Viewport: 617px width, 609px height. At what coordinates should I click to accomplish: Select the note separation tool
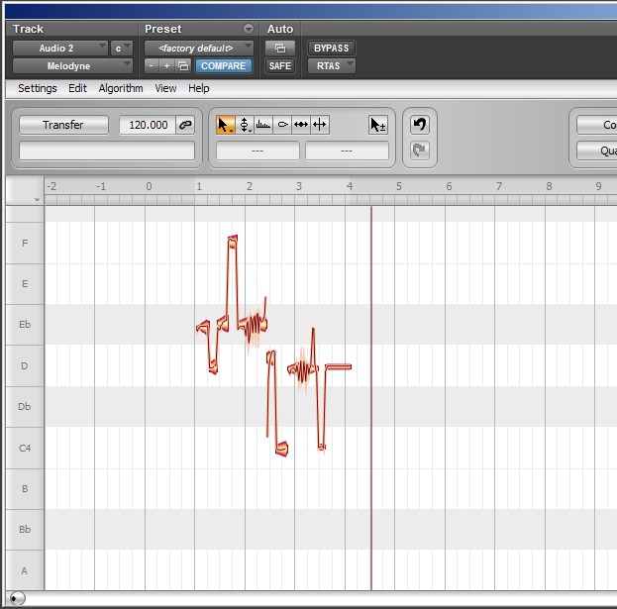[320, 125]
